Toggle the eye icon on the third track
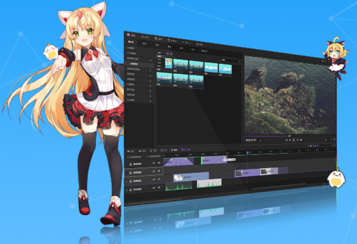 click(x=154, y=180)
